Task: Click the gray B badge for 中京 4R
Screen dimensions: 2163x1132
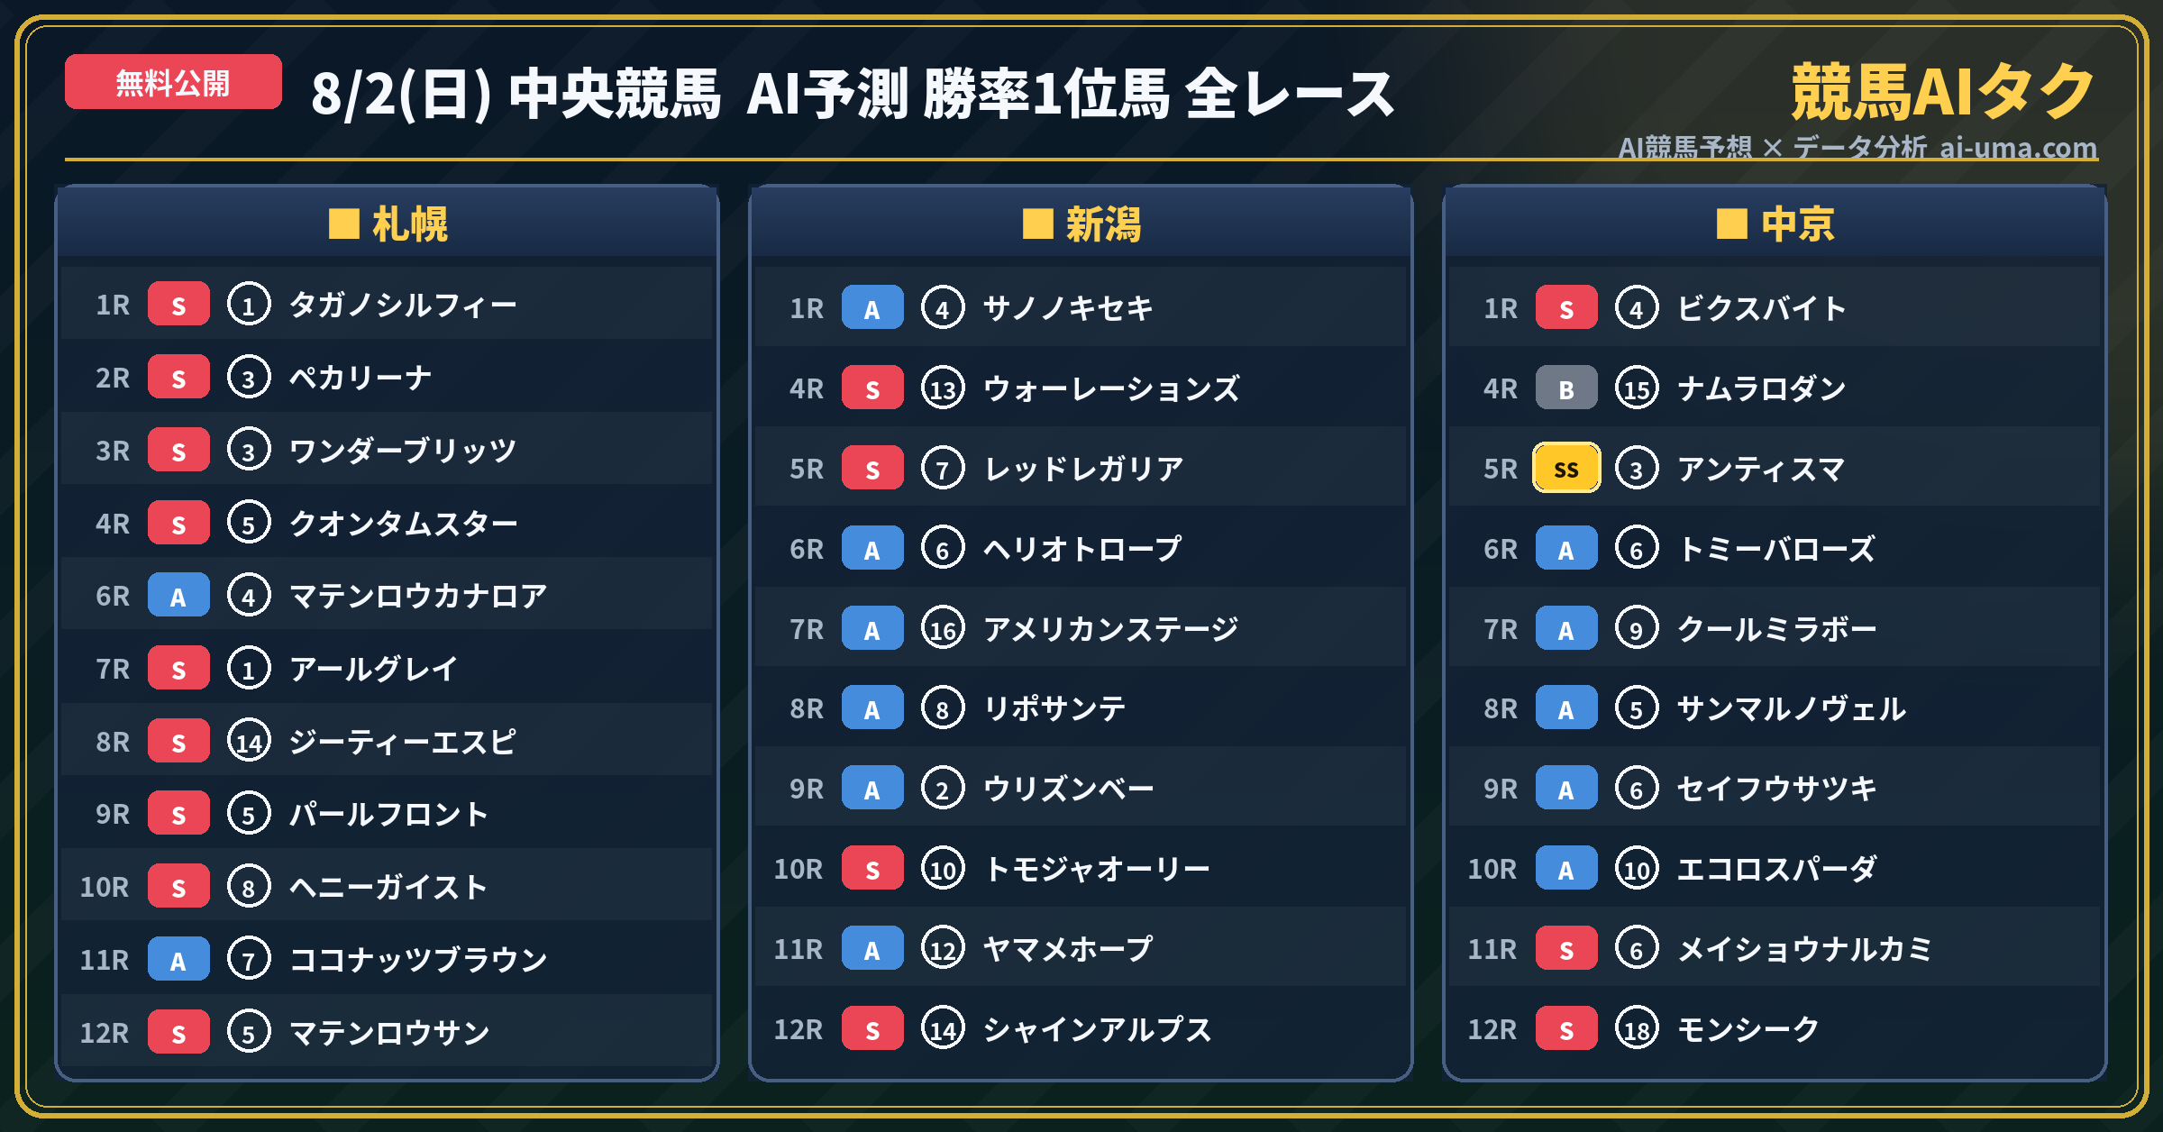Action: [x=1566, y=388]
